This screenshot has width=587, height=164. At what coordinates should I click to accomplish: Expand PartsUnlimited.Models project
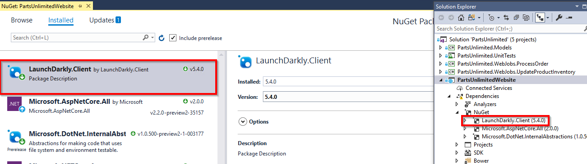point(440,48)
